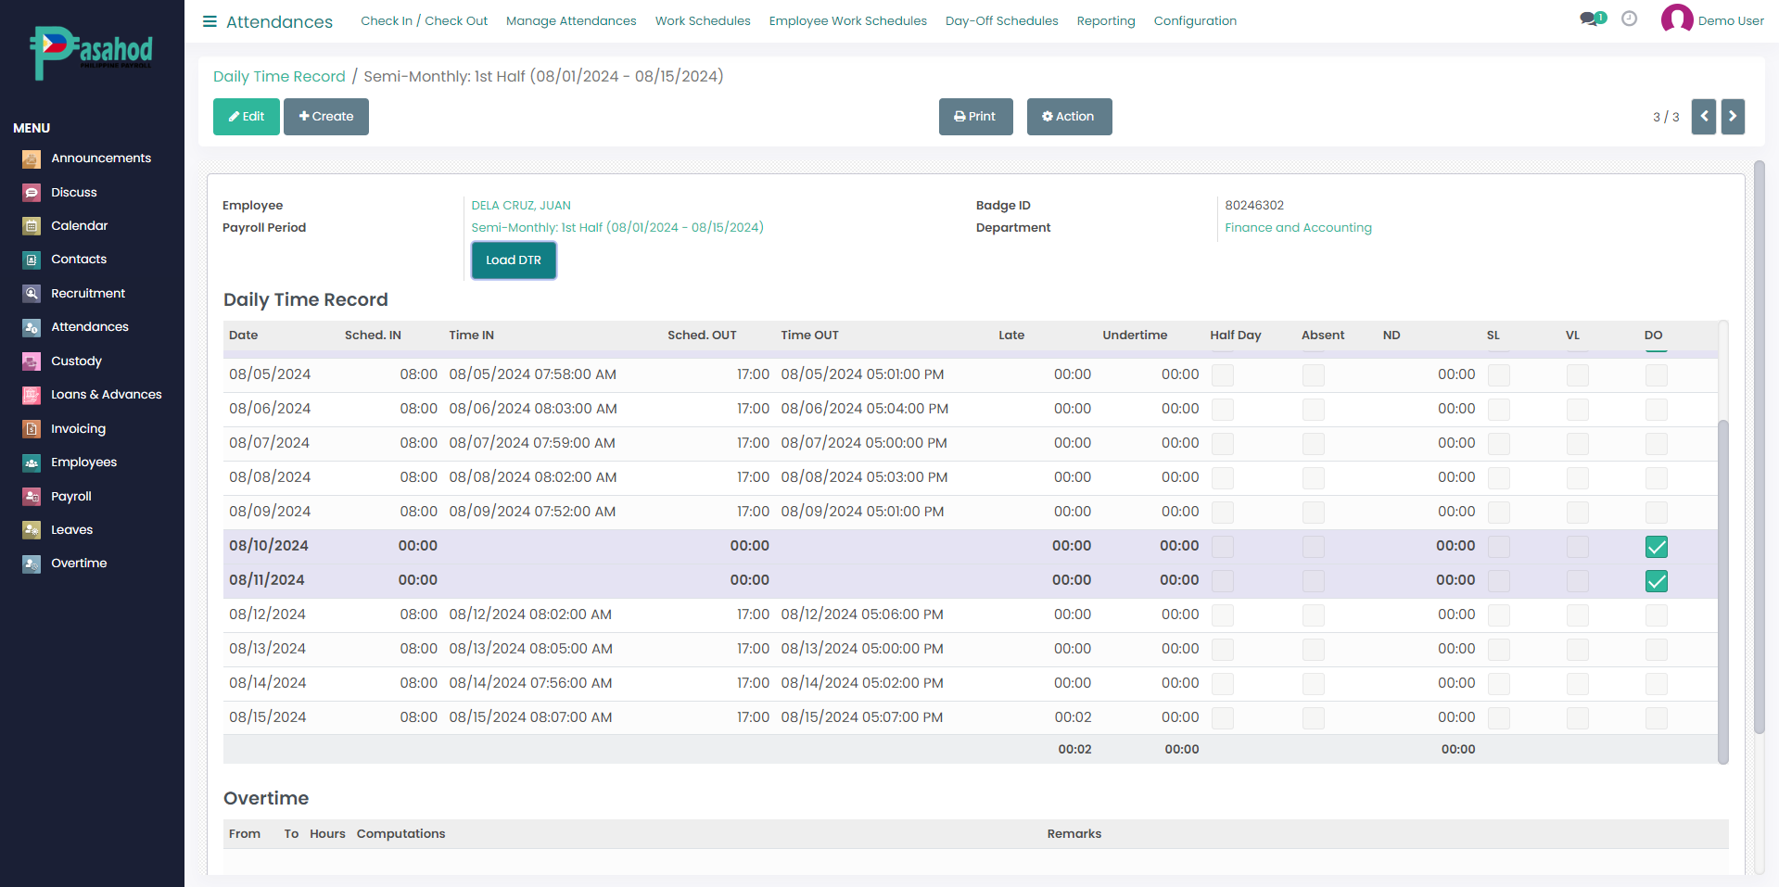Open the Check In / Check Out menu

pyautogui.click(x=424, y=20)
